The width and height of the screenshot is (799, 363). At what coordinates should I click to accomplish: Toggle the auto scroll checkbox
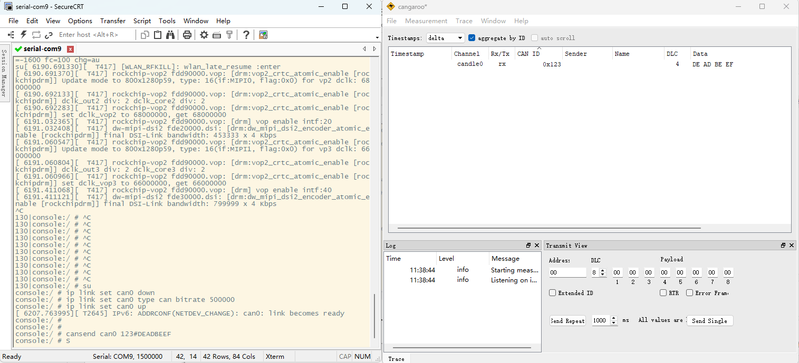(x=535, y=38)
